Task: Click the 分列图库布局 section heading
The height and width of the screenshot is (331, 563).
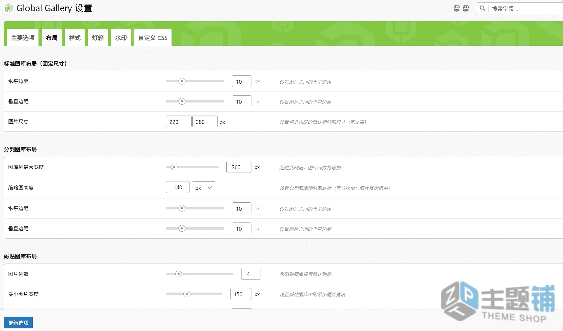Action: tap(20, 149)
